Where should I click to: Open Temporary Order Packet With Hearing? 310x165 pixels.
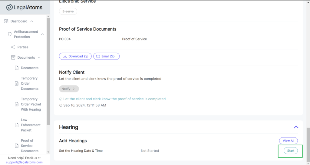tap(31, 104)
